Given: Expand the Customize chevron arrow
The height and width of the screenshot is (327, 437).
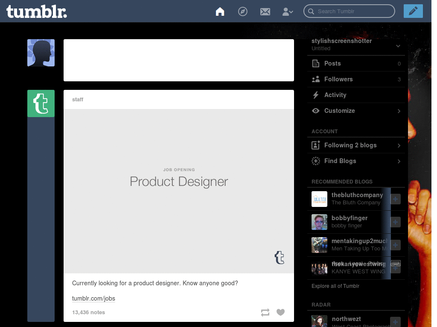Looking at the screenshot, I should point(399,111).
